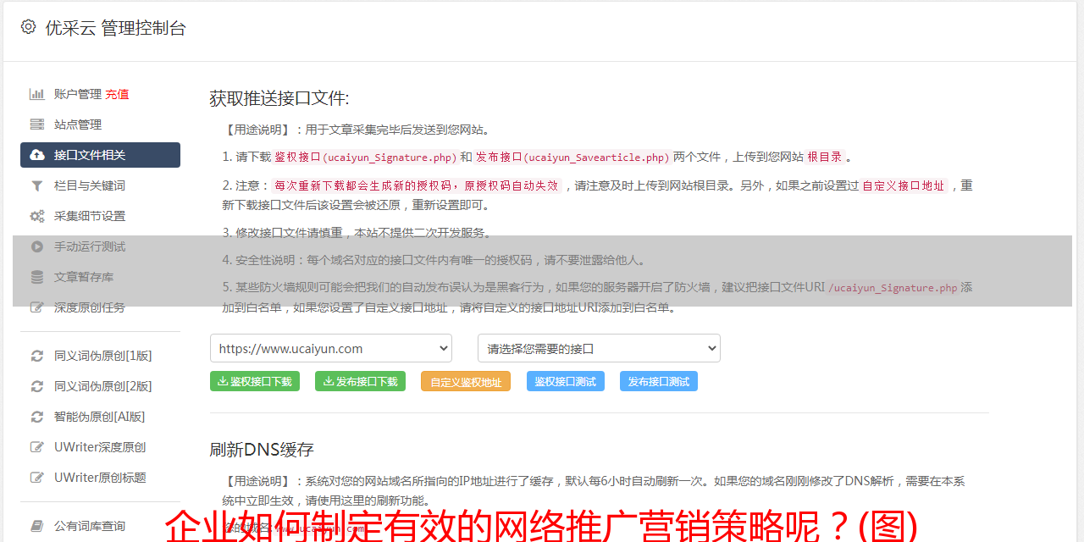This screenshot has height=542, width=1084.
Task: Open the 请选择您需要的接口 dropdown
Action: [599, 348]
